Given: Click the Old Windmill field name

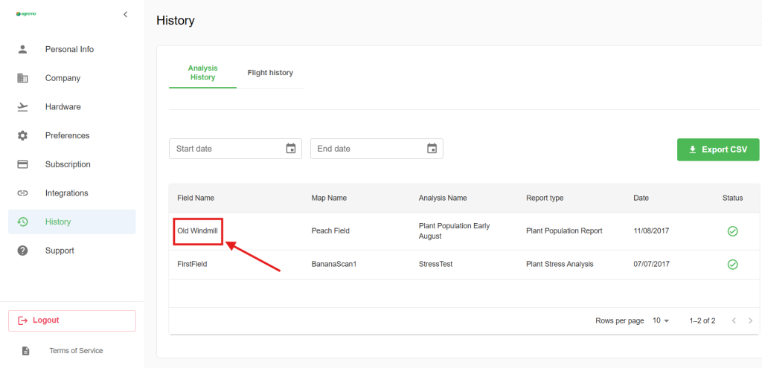Looking at the screenshot, I should tap(198, 231).
